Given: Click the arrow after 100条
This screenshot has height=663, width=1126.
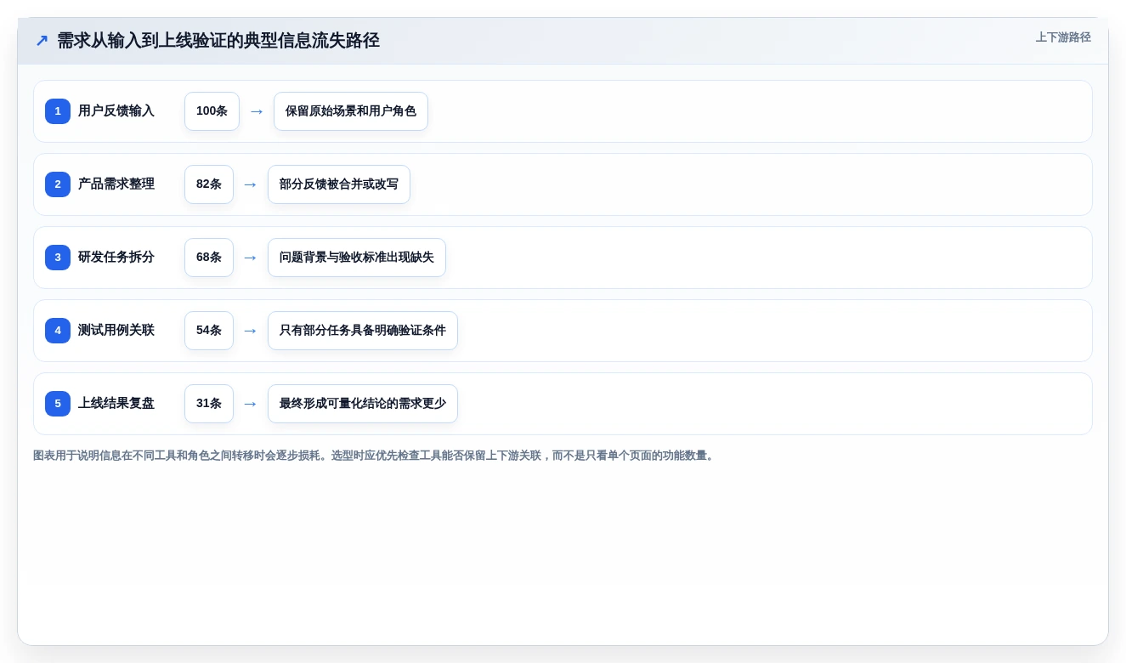Looking at the screenshot, I should click(257, 111).
